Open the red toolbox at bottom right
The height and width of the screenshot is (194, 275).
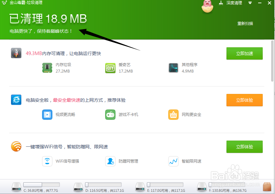pos(267,186)
